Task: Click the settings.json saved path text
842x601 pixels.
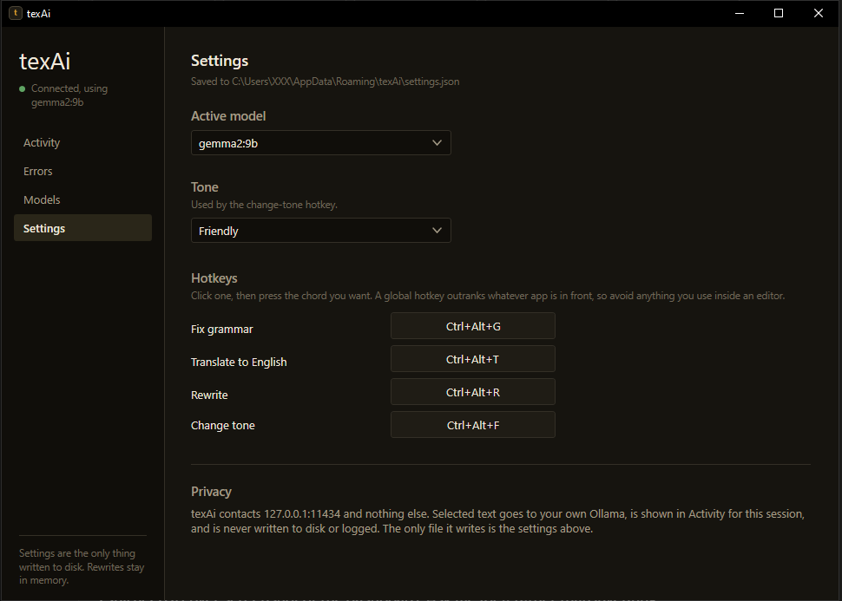Action: pos(325,82)
